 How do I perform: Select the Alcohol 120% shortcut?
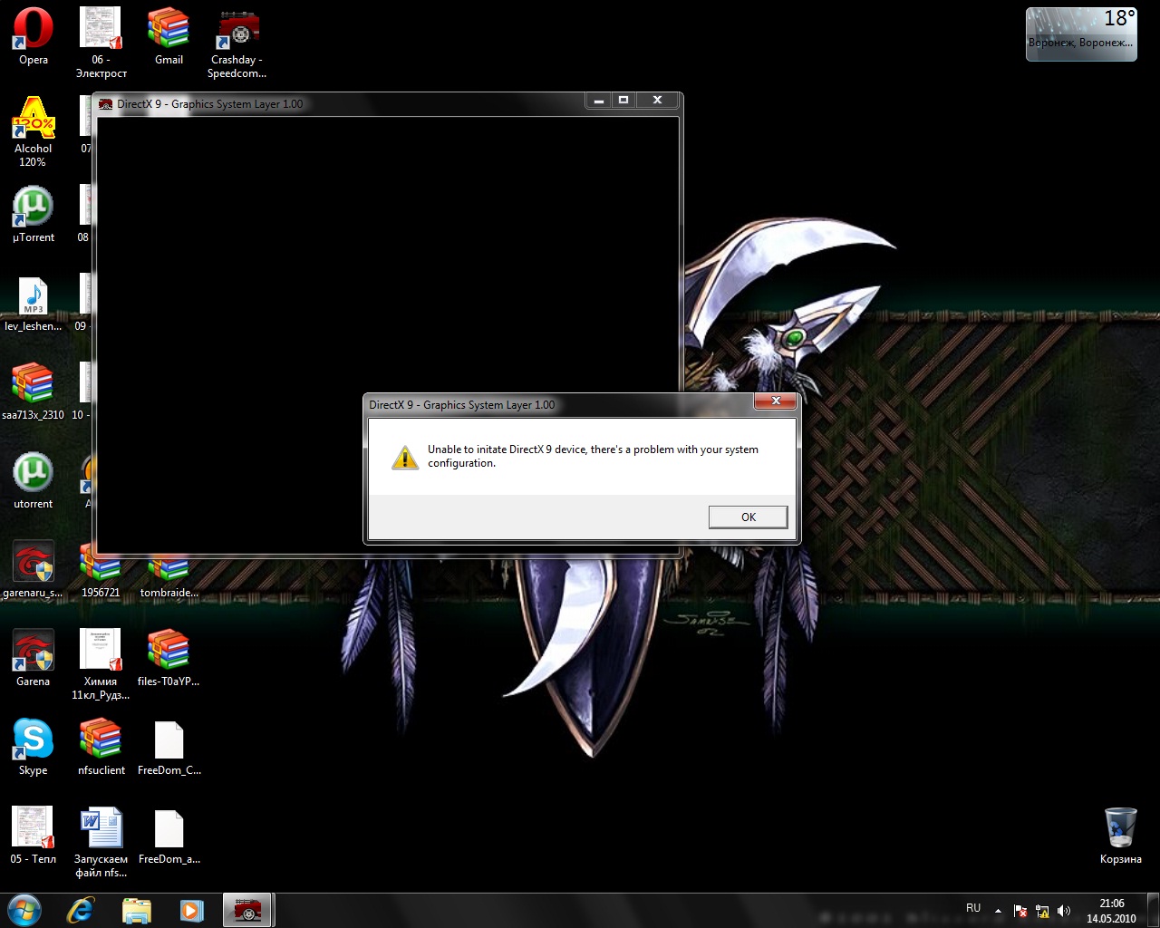(x=33, y=131)
